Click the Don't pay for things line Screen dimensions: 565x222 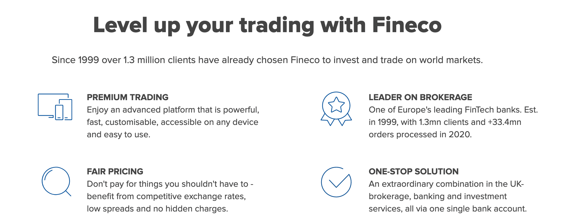(170, 184)
